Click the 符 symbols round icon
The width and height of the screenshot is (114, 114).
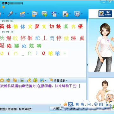96,104
